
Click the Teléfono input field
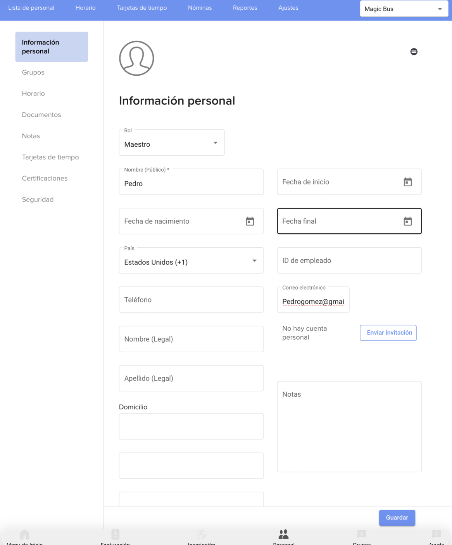191,300
